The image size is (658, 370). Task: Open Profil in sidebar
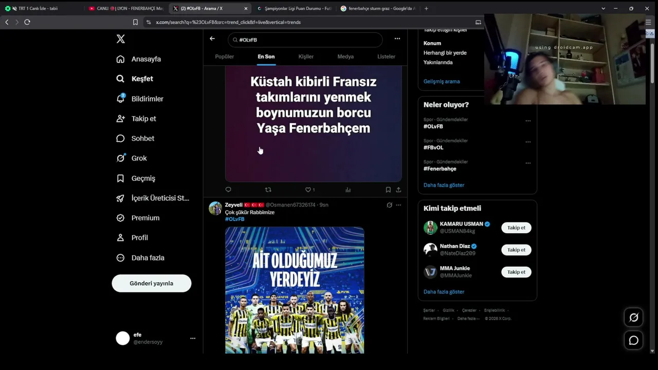[x=132, y=238]
